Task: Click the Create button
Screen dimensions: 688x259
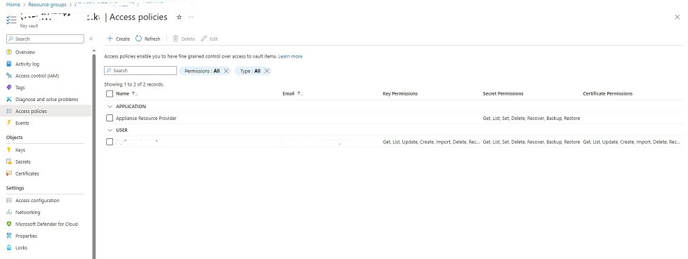Action: click(119, 39)
